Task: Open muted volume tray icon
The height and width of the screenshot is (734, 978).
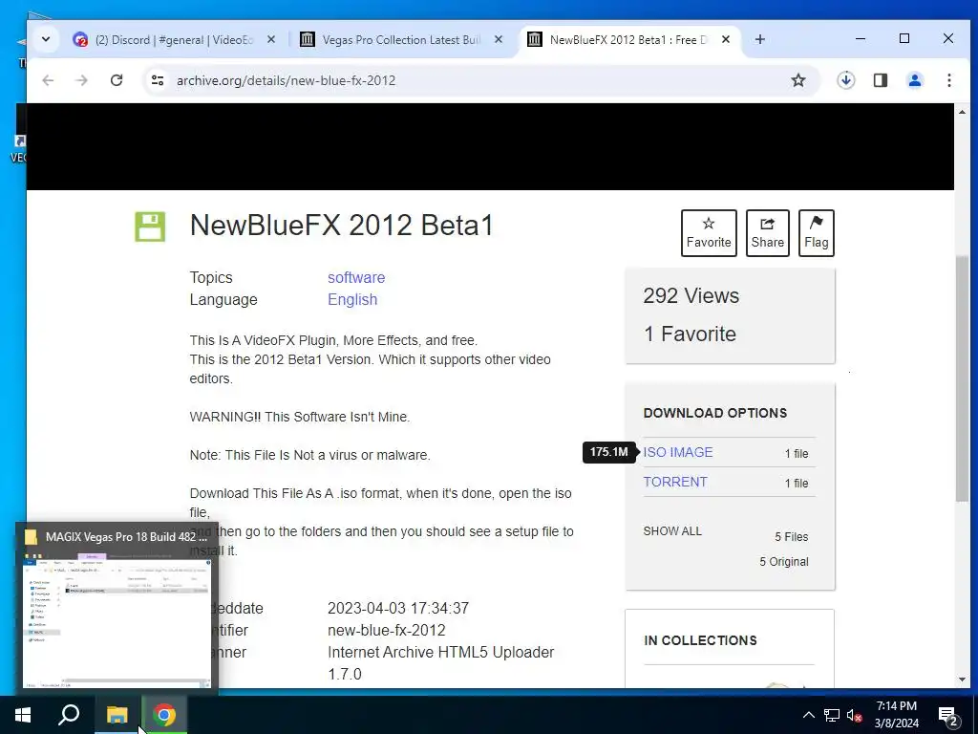Action: pyautogui.click(x=854, y=715)
